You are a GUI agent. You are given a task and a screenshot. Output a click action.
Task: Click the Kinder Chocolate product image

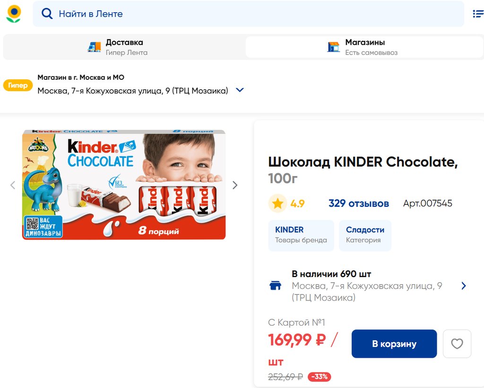(124, 185)
